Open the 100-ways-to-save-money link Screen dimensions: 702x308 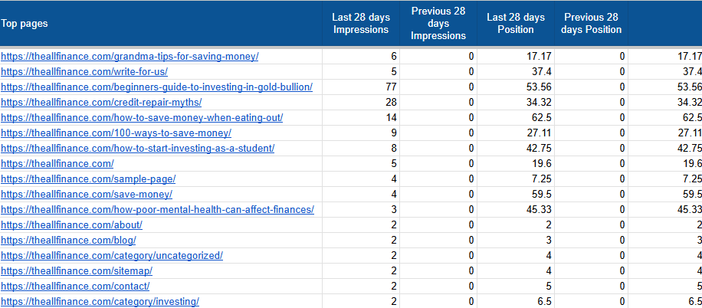tap(116, 133)
